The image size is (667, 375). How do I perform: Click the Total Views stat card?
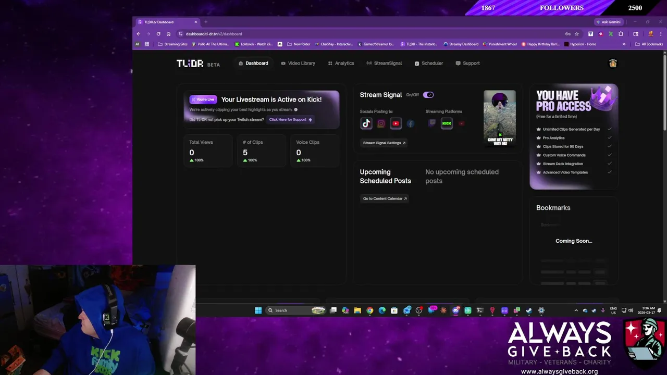[209, 151]
